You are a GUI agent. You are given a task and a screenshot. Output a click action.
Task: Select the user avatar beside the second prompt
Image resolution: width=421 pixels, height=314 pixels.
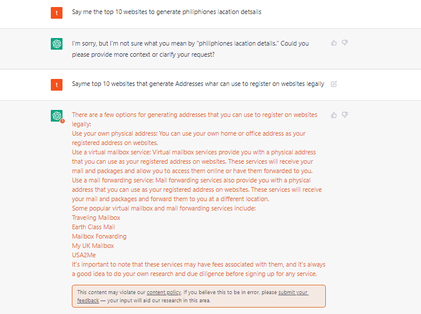click(x=57, y=85)
